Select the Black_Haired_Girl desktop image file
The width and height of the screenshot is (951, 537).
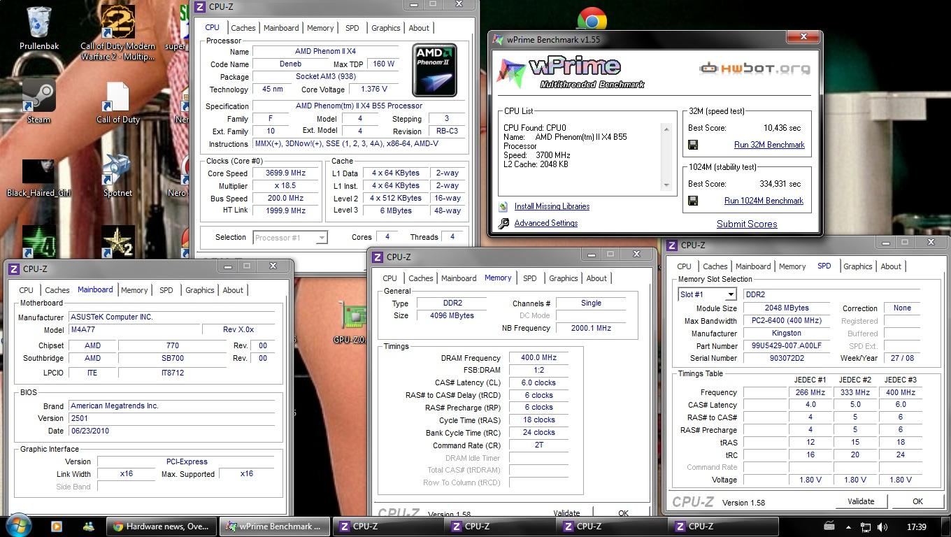coord(38,178)
